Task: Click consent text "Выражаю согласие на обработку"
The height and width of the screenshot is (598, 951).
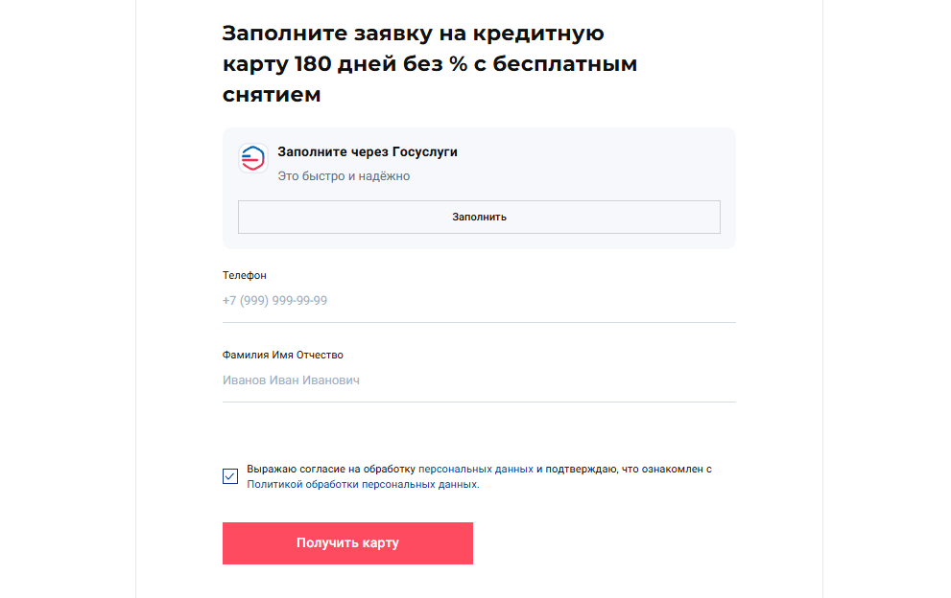Action: pos(331,470)
